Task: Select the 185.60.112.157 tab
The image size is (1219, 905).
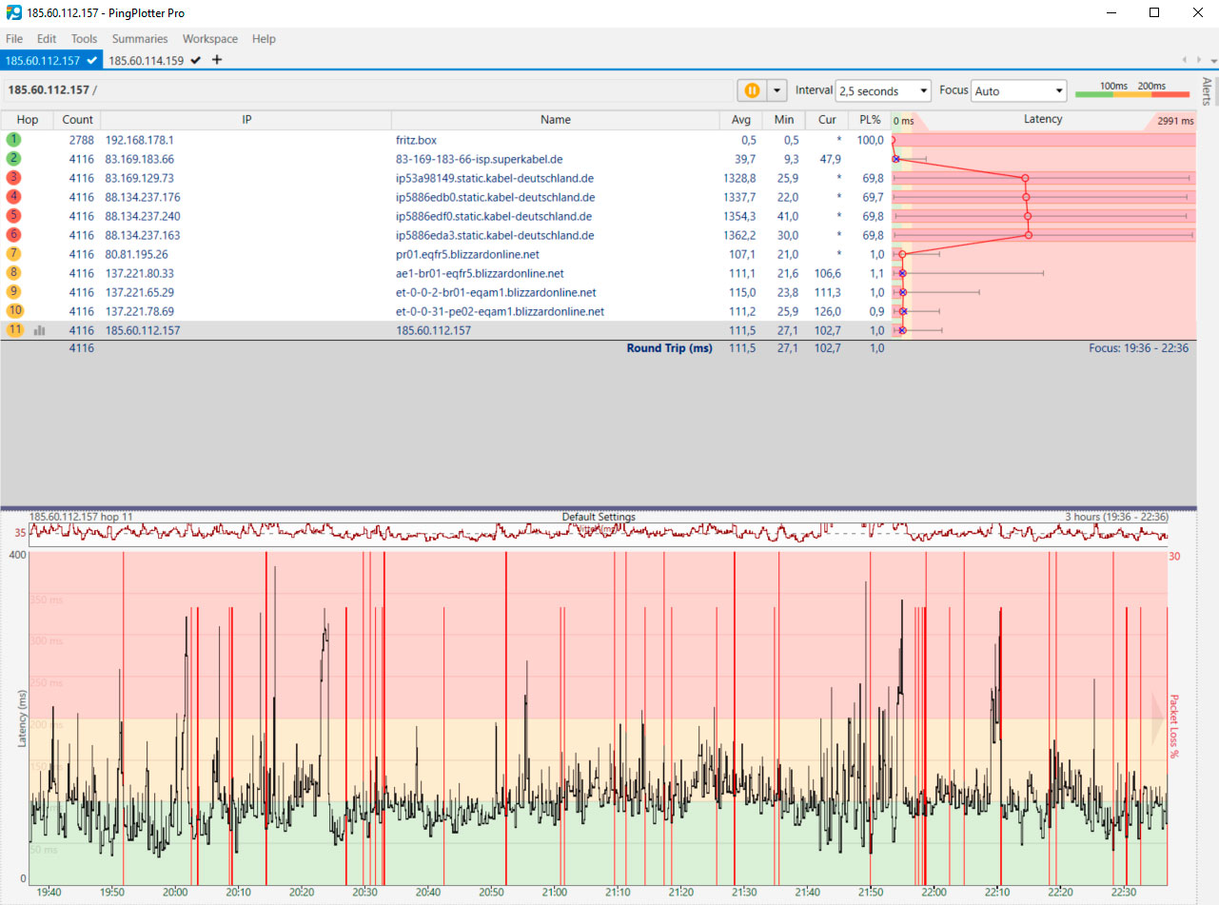Action: 51,60
